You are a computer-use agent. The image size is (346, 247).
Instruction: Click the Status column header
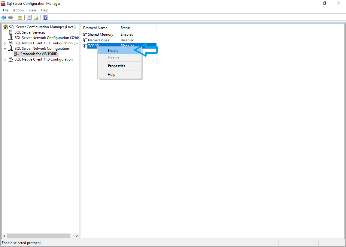[x=126, y=28]
